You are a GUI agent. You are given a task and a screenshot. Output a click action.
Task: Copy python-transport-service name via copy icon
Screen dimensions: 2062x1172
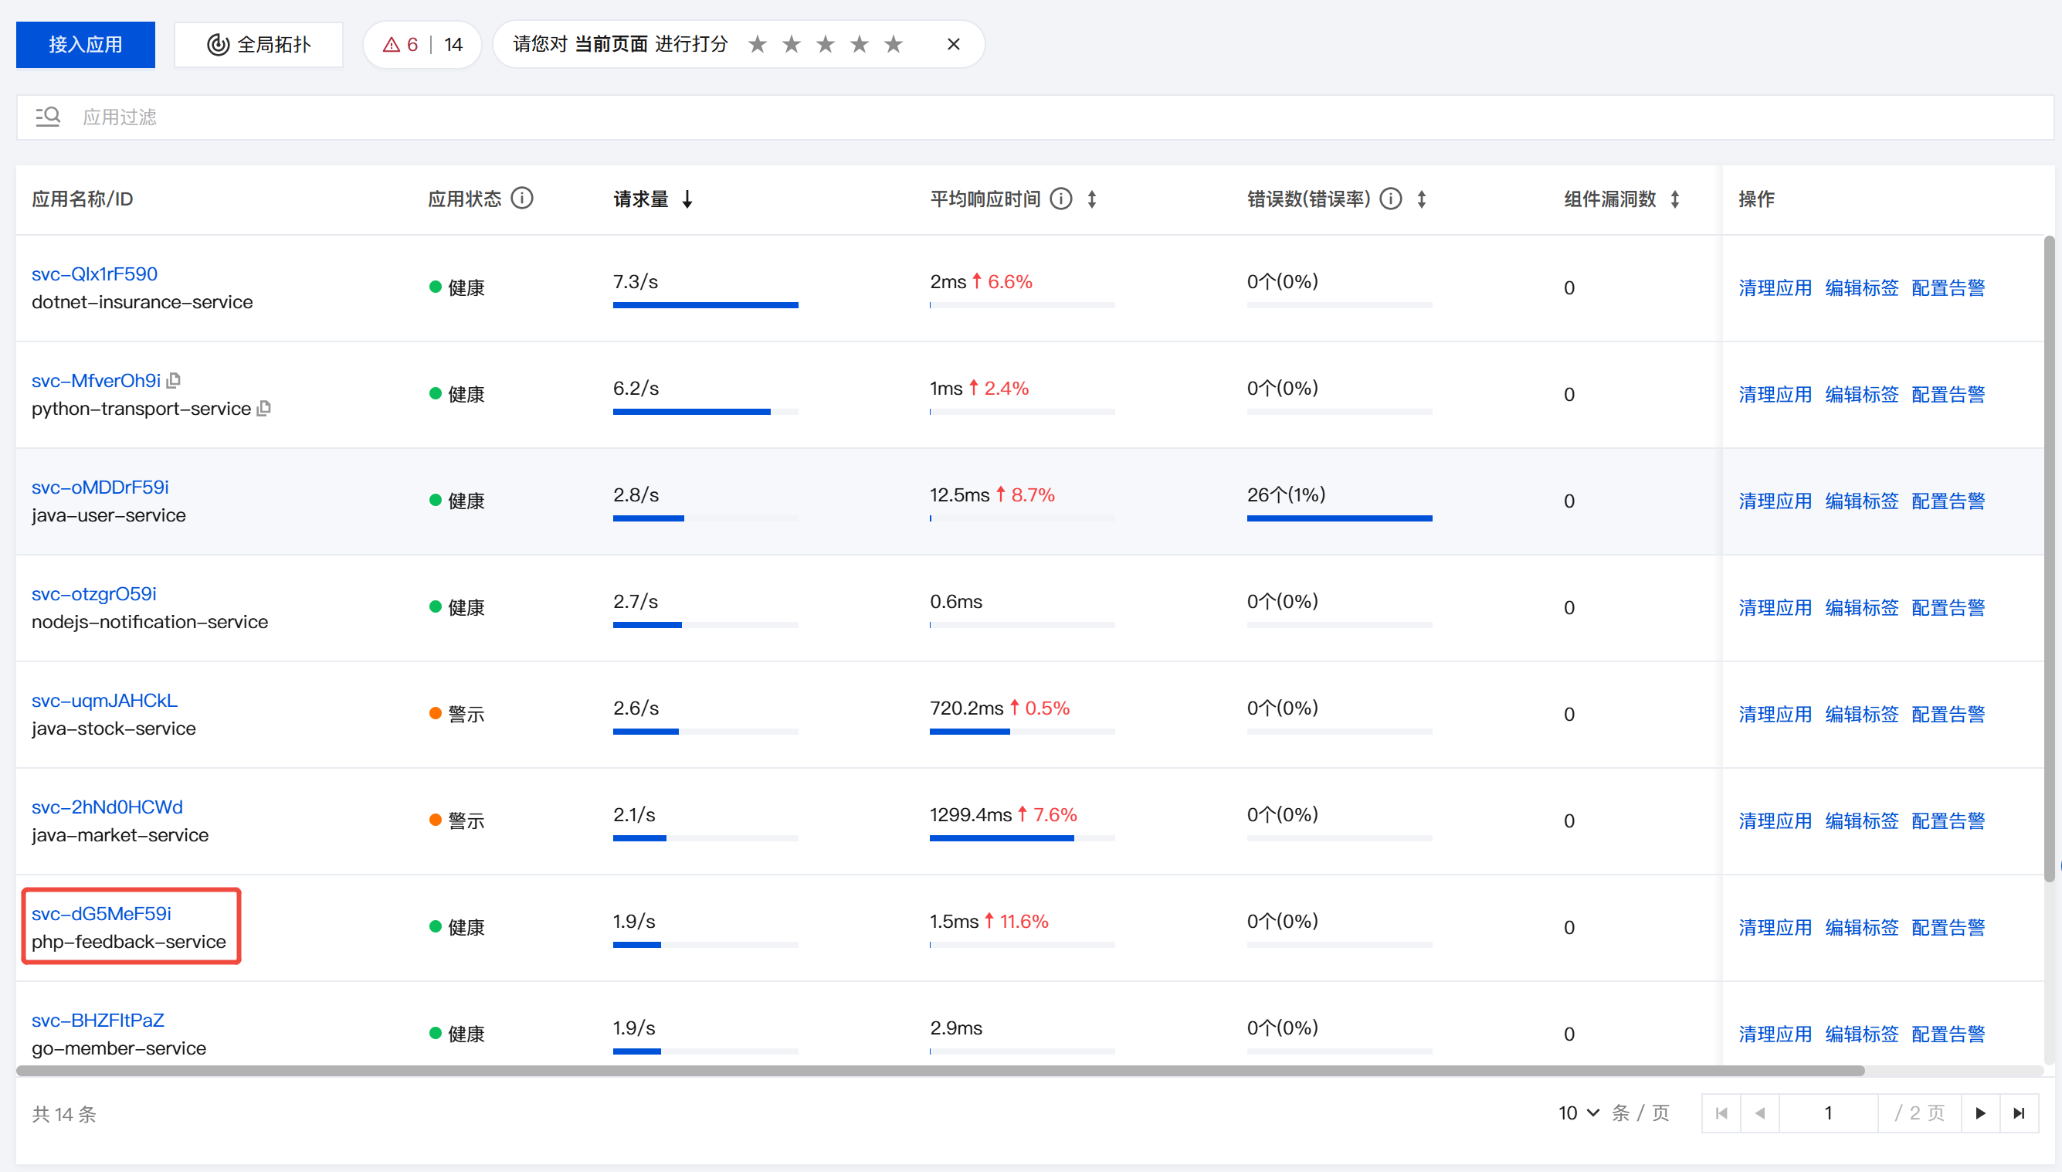[x=264, y=408]
